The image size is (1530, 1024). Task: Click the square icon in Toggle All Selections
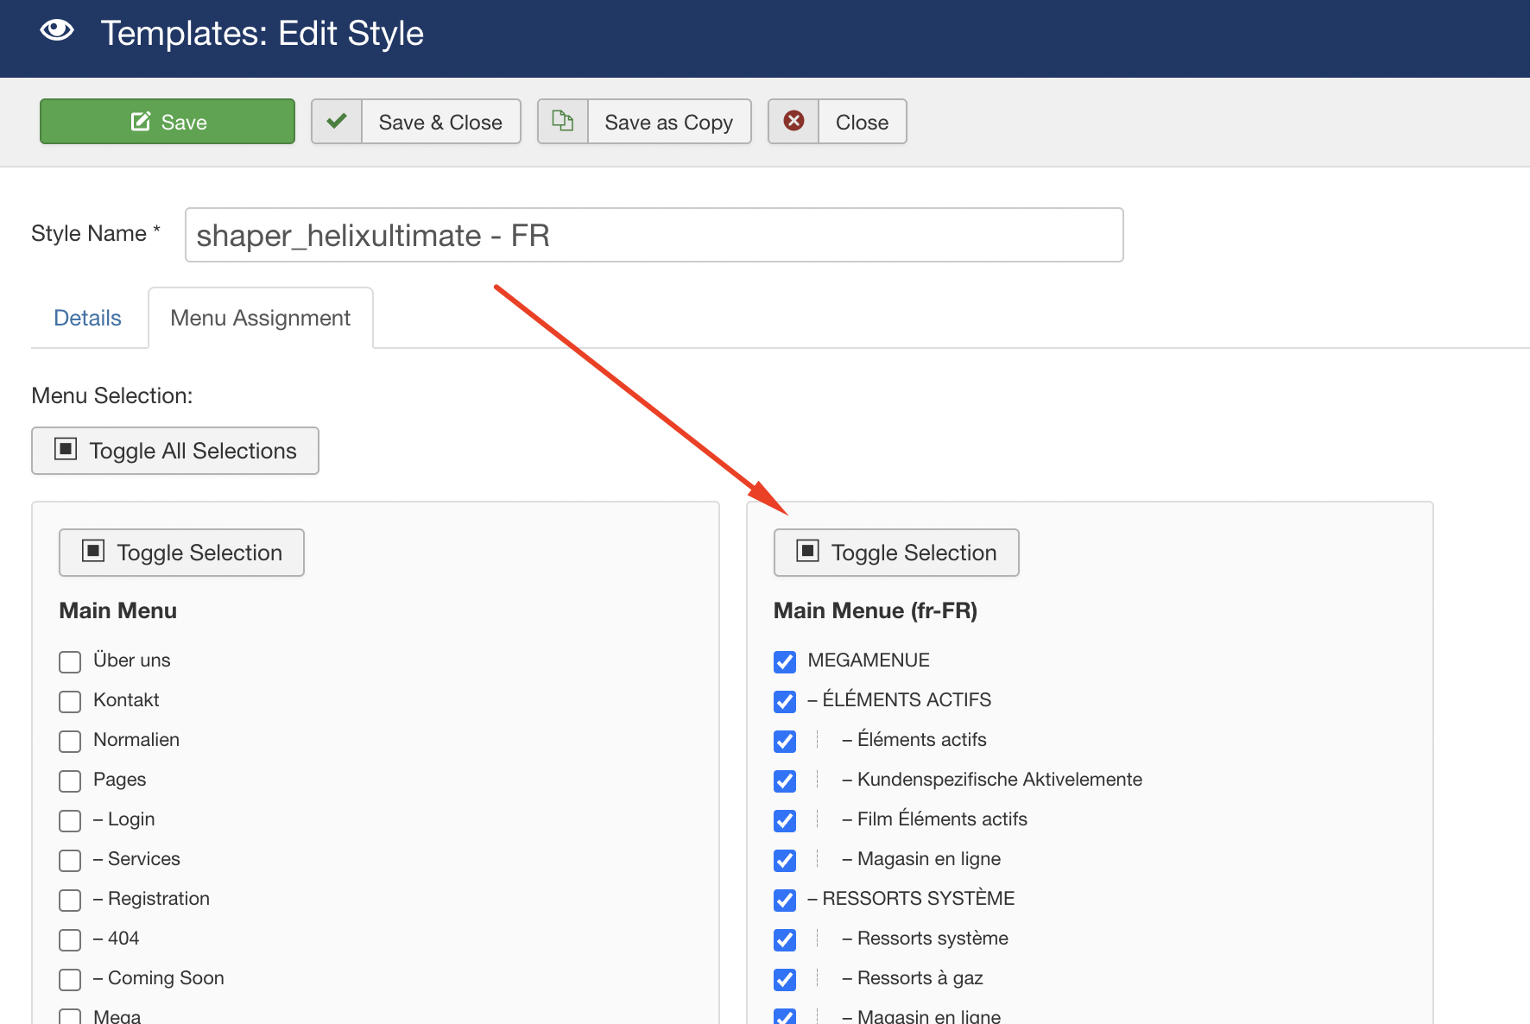click(66, 449)
